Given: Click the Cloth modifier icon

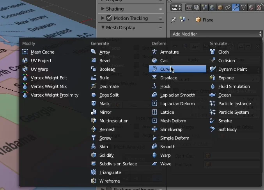Looking at the screenshot, I should pyautogui.click(x=213, y=52).
